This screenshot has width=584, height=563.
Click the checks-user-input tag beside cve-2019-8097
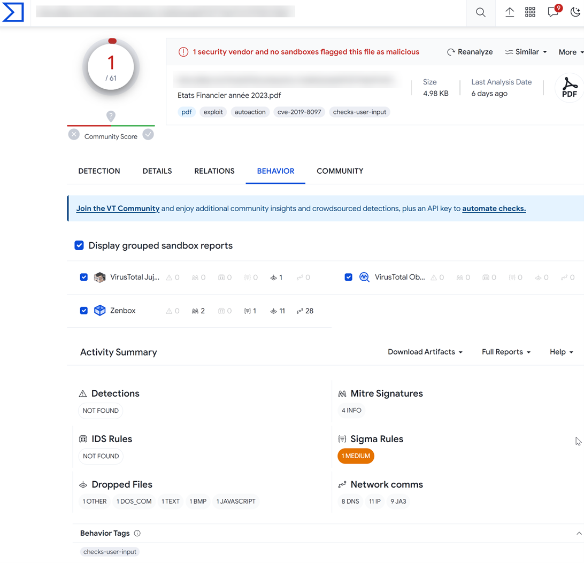[359, 112]
